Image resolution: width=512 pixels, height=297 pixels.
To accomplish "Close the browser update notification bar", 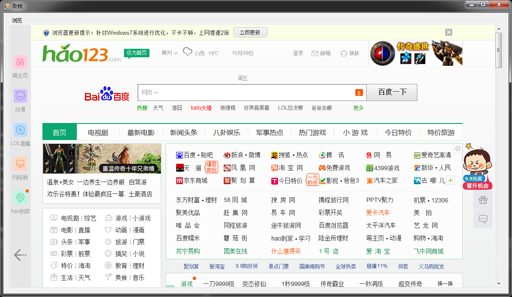I will pyautogui.click(x=449, y=32).
